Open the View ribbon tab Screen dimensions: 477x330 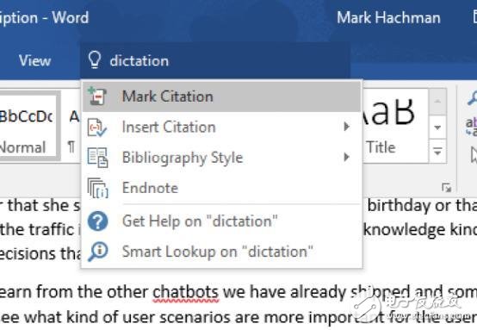(x=34, y=60)
